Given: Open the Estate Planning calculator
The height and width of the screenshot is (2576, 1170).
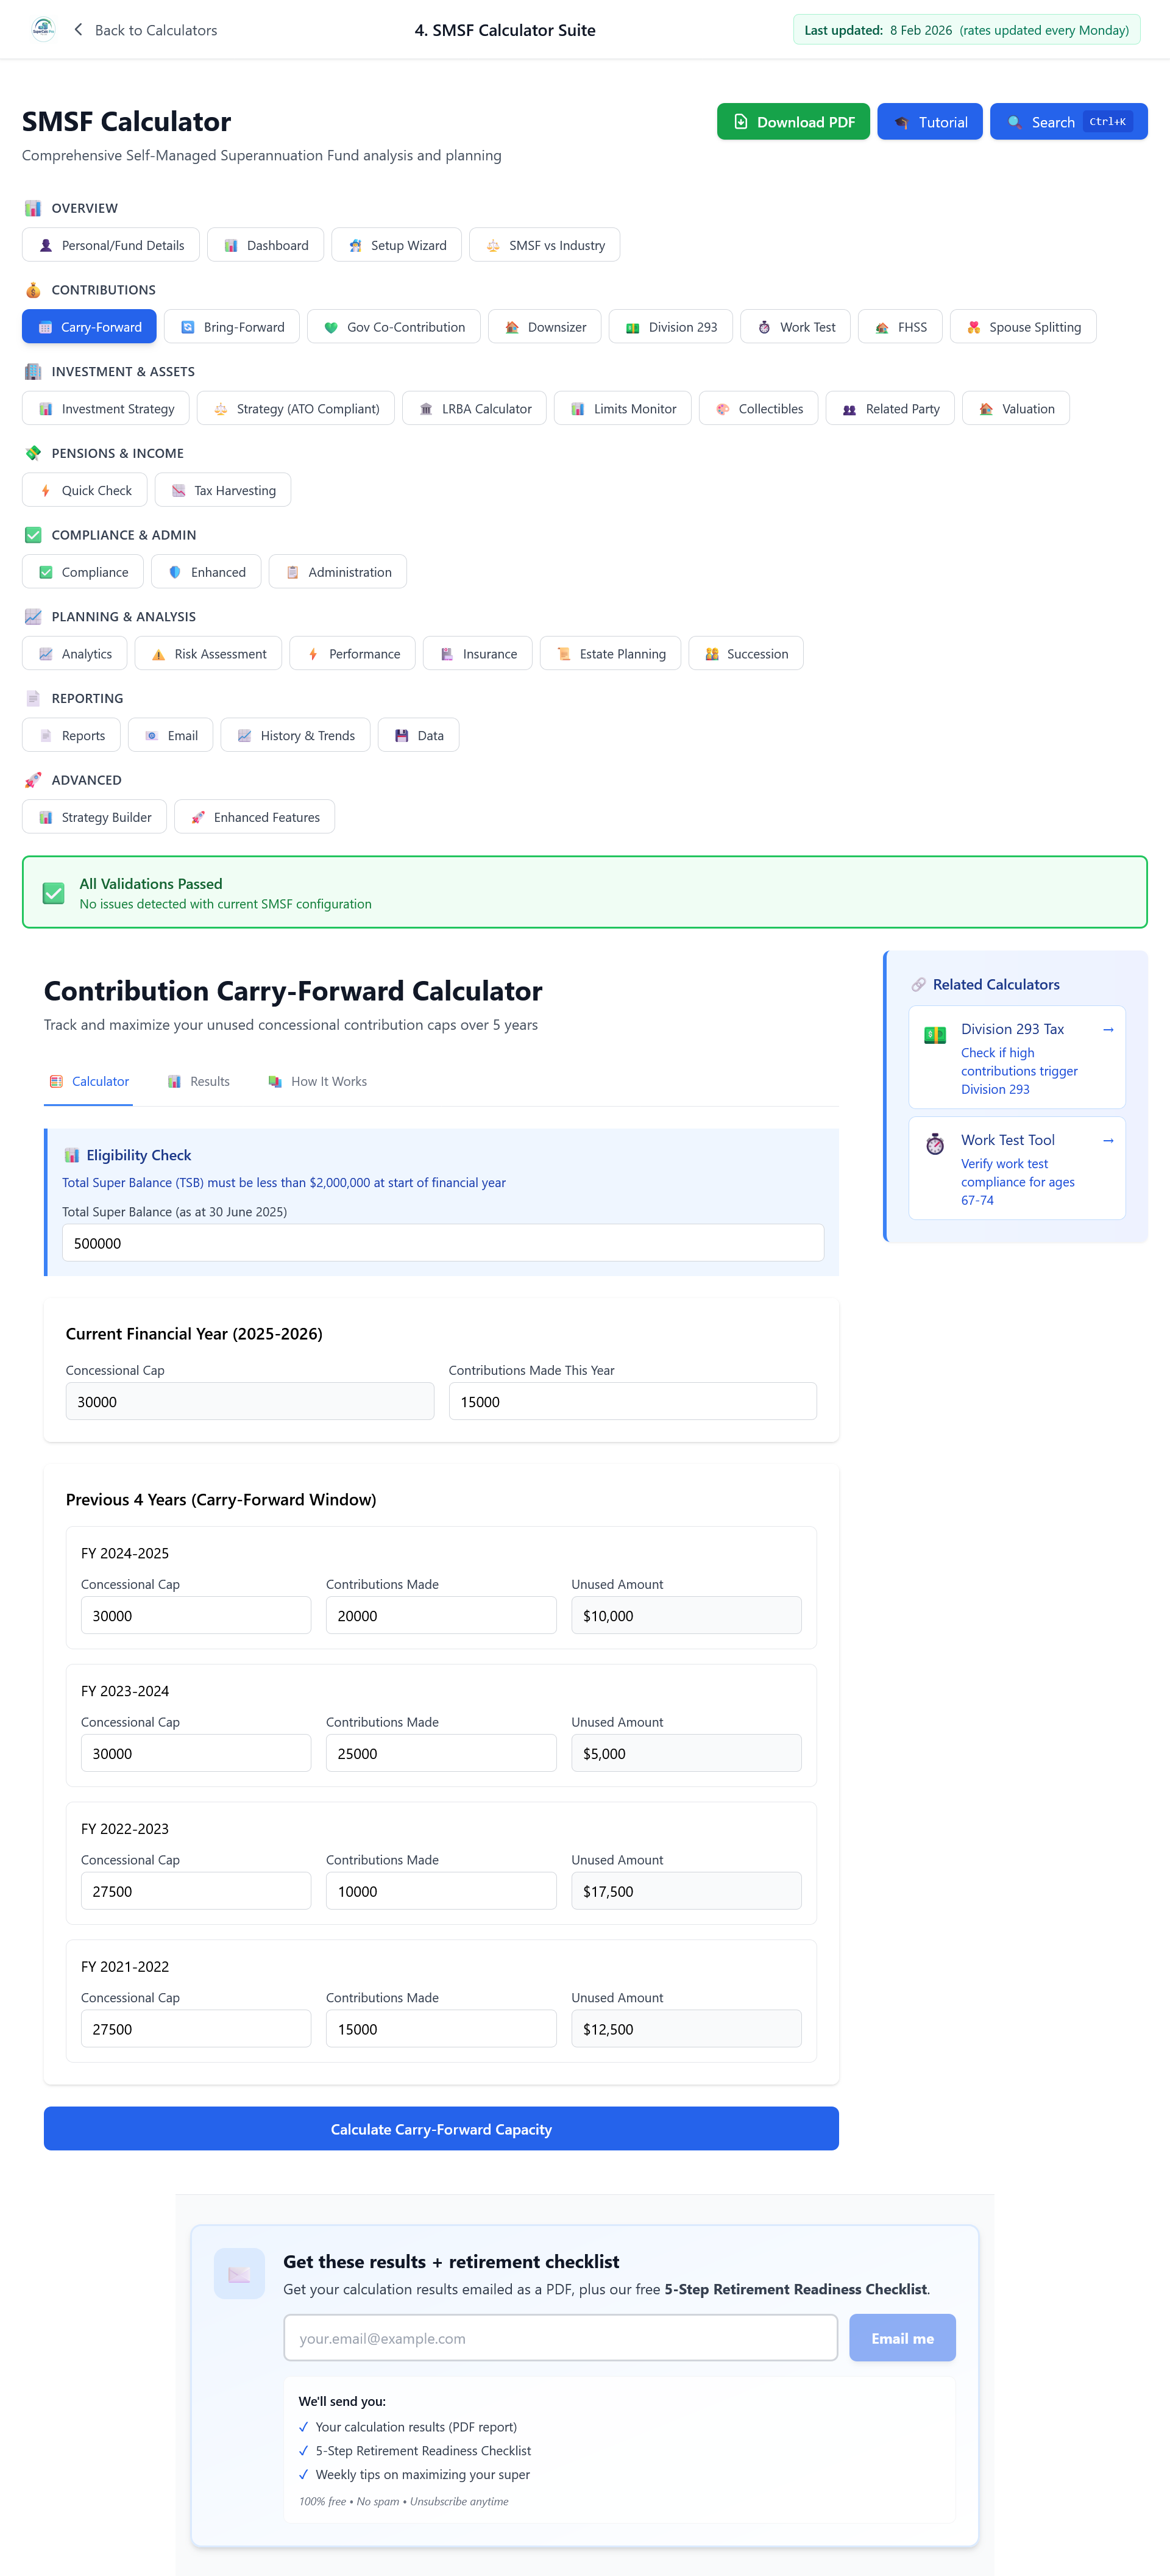Looking at the screenshot, I should [609, 653].
